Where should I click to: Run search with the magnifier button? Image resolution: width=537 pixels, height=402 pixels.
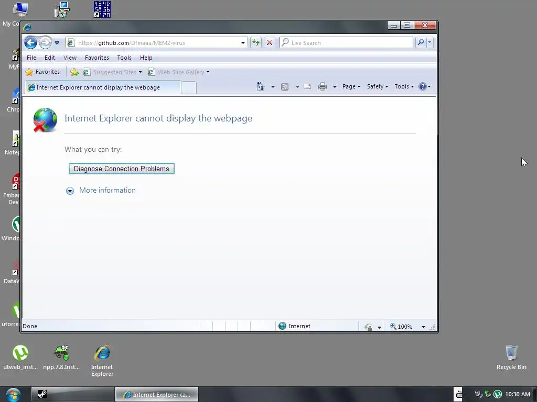click(x=421, y=42)
